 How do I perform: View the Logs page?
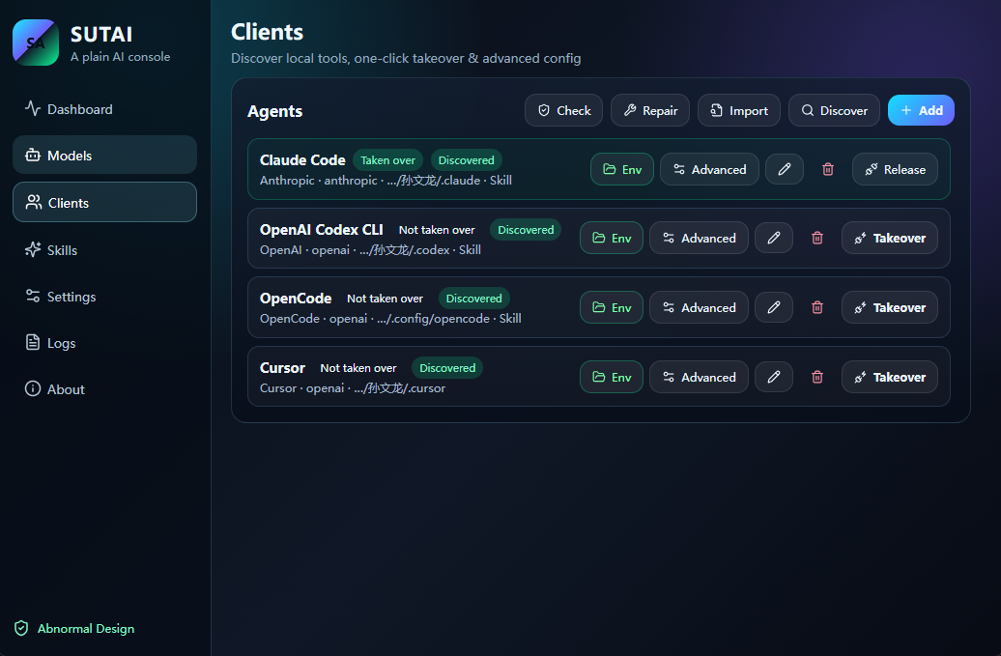[104, 343]
